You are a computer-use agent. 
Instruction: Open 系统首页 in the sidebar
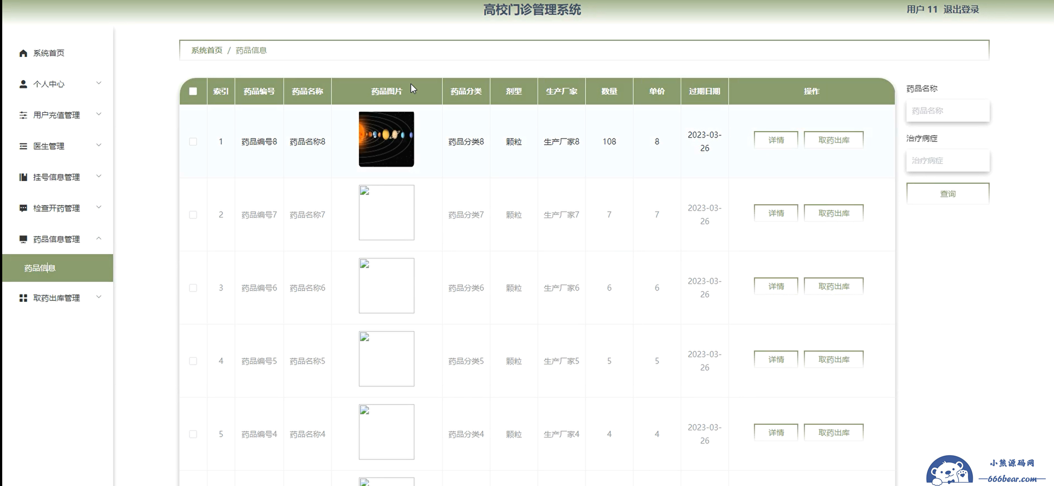58,53
